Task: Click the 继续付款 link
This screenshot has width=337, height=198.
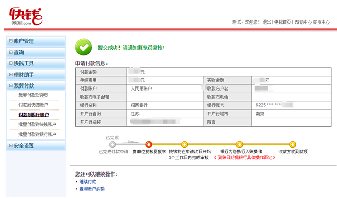Action: 88,182
